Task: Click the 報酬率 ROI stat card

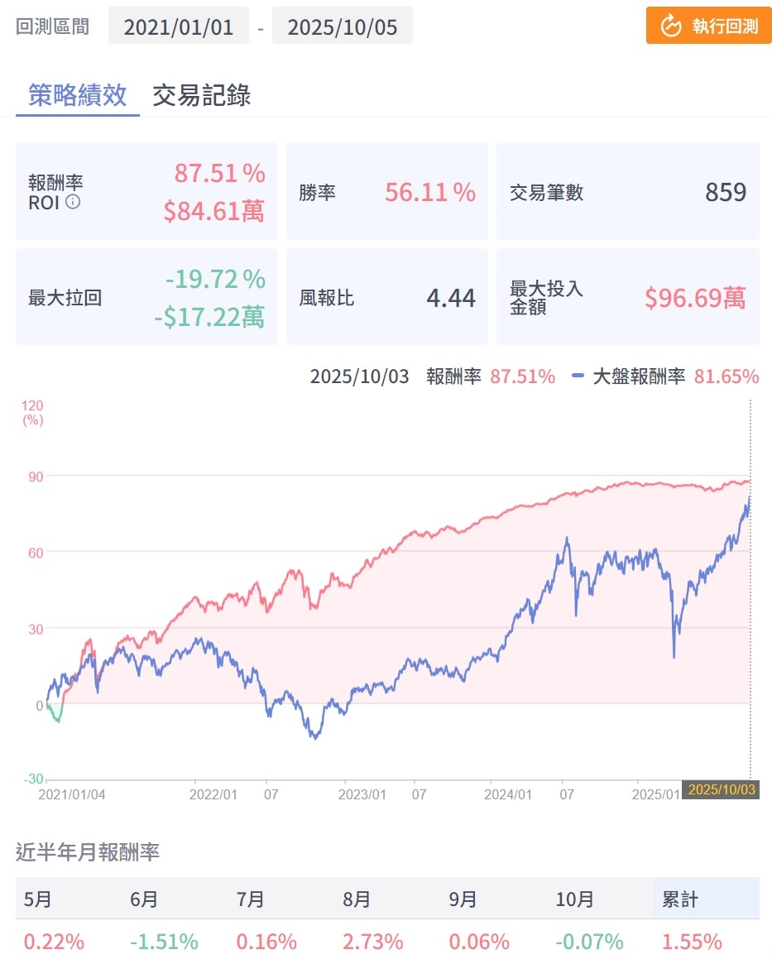Action: [x=146, y=192]
